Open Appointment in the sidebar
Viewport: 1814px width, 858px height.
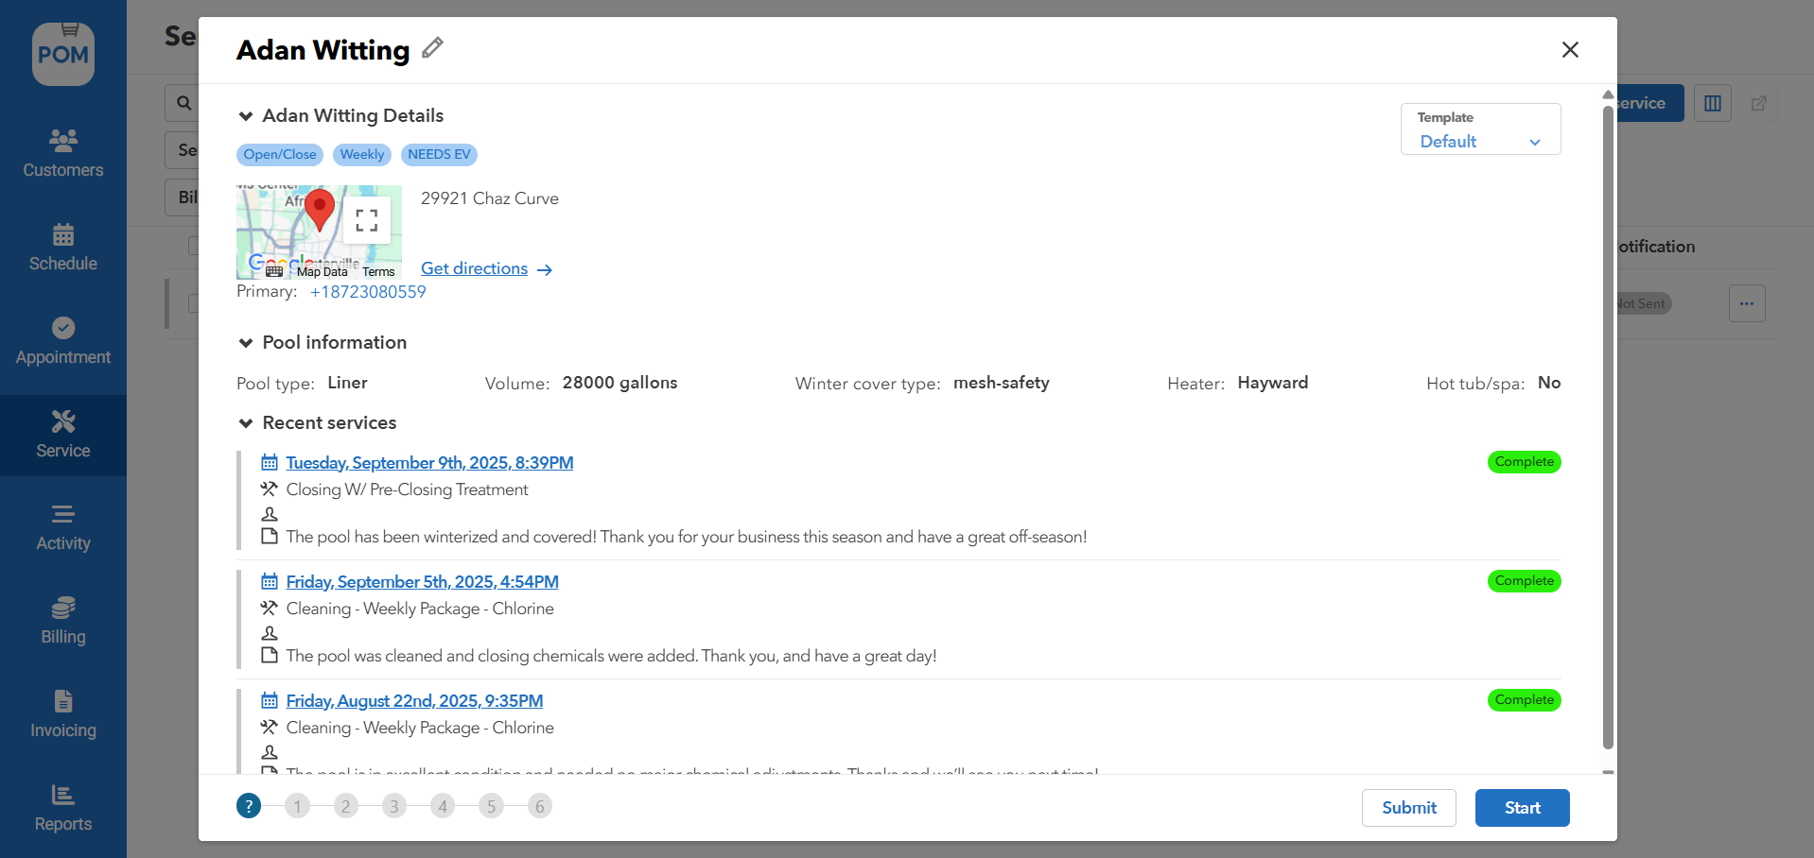[63, 340]
